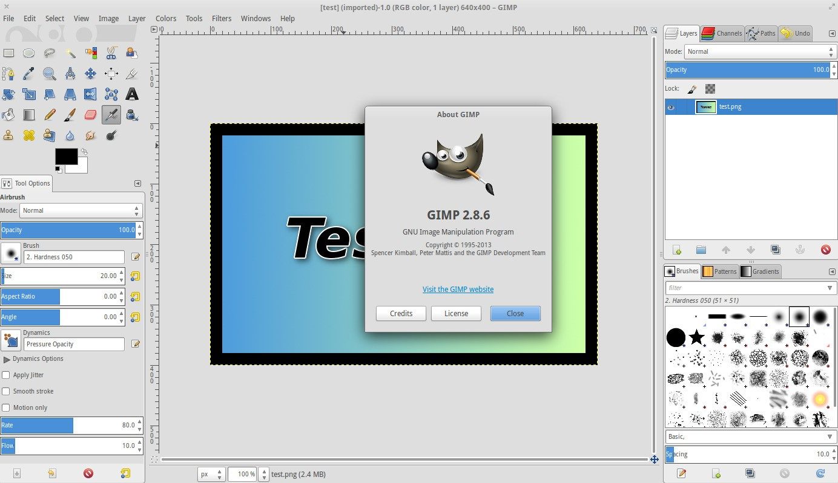Image resolution: width=838 pixels, height=483 pixels.
Task: Adjust the layer Opacity slider in Layers panel
Action: point(751,70)
